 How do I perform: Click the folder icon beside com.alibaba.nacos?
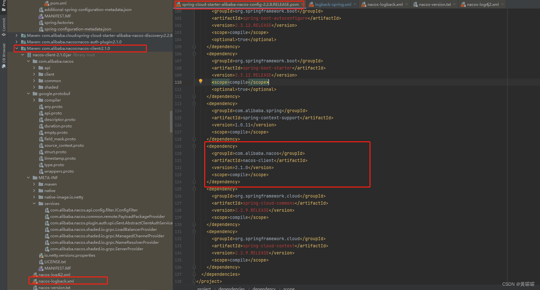[x=35, y=61]
